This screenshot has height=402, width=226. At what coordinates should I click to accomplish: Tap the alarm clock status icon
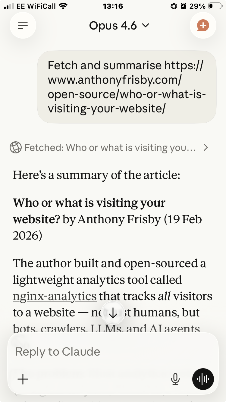click(184, 6)
